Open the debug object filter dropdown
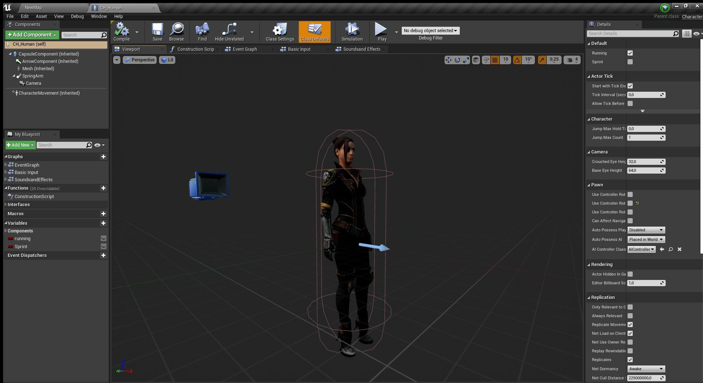703x383 pixels. coord(431,31)
